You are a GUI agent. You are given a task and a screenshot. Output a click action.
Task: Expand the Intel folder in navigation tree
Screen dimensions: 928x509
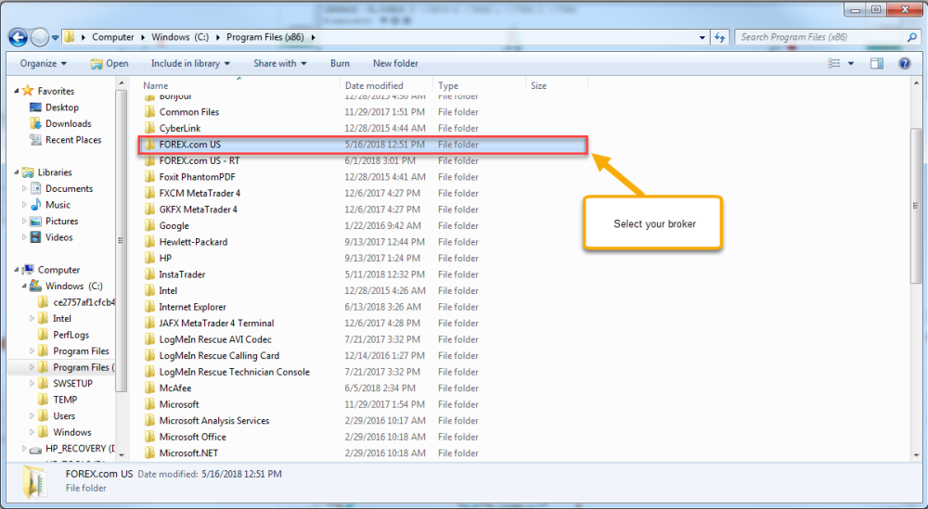[32, 319]
